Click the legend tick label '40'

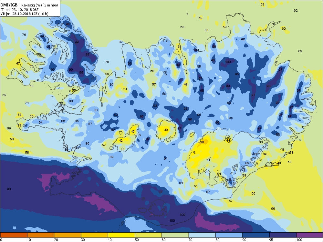110,240
